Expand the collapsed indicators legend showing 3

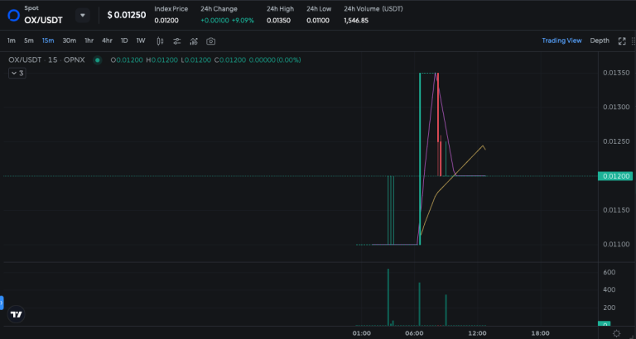(17, 73)
